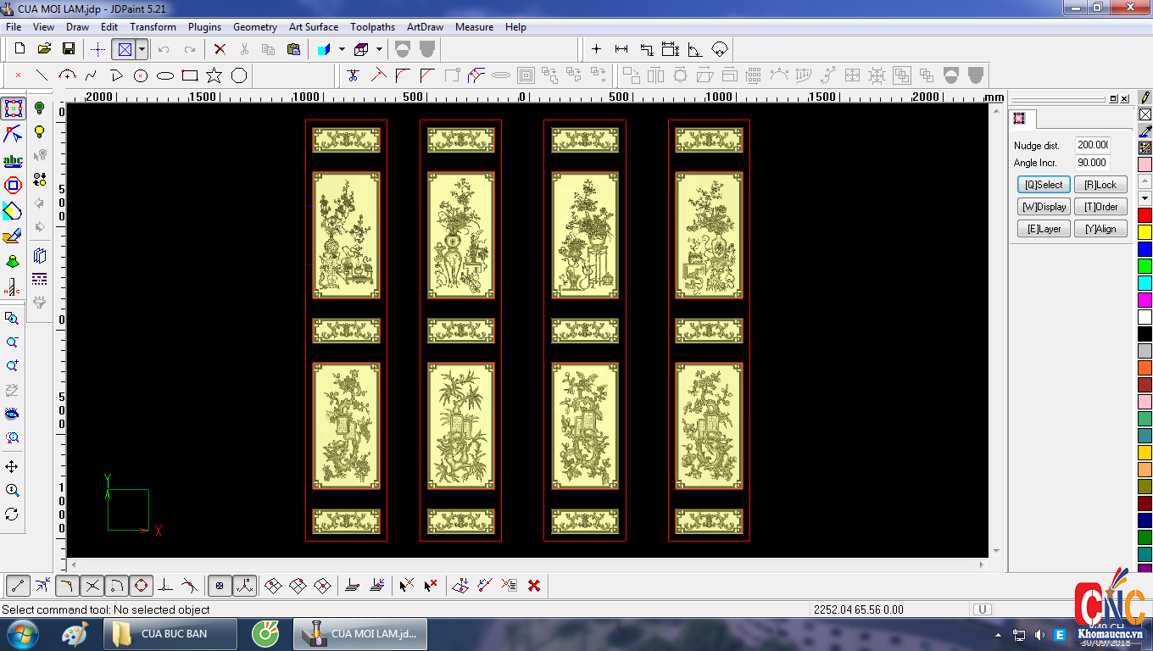1153x651 pixels.
Task: Open the Toolpaths menu
Action: [372, 27]
